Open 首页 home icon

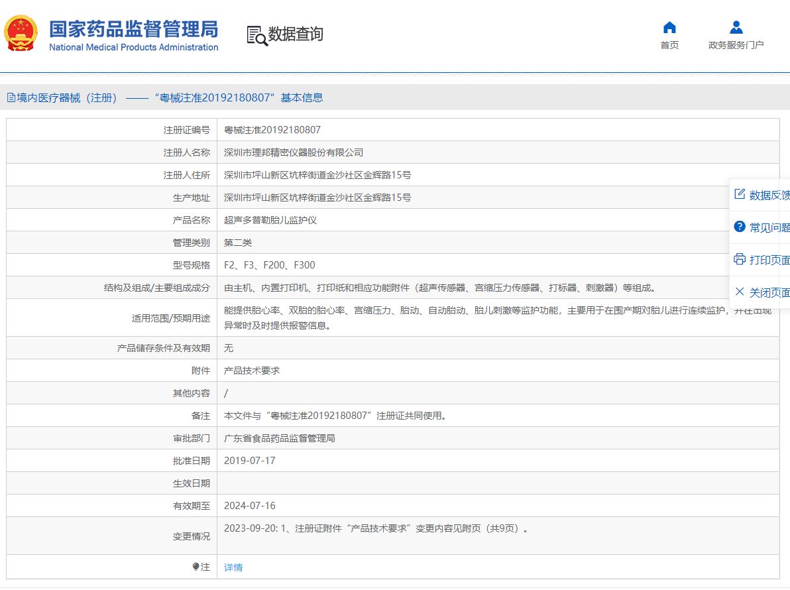tap(669, 27)
